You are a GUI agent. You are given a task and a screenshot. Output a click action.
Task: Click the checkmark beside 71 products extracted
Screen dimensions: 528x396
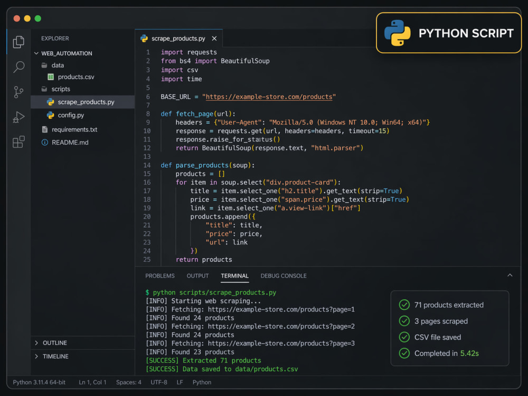click(x=404, y=305)
